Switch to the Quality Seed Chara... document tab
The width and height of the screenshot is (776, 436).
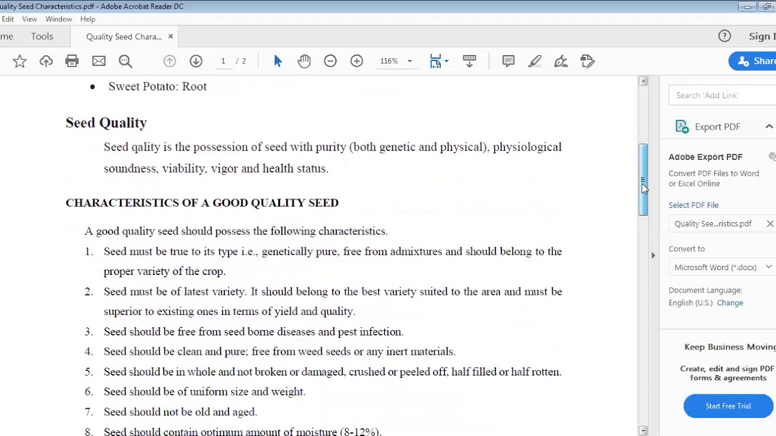coord(124,37)
